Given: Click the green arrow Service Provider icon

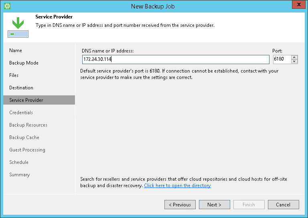Looking at the screenshot, I should [18, 27].
